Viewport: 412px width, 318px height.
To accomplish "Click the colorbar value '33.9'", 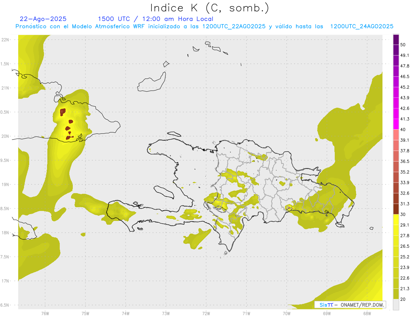I will [x=405, y=182].
